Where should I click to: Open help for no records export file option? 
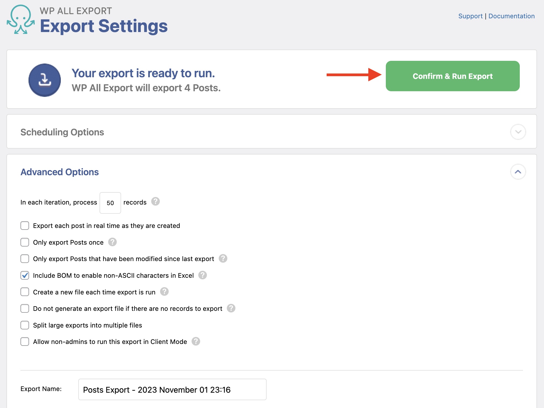(231, 308)
